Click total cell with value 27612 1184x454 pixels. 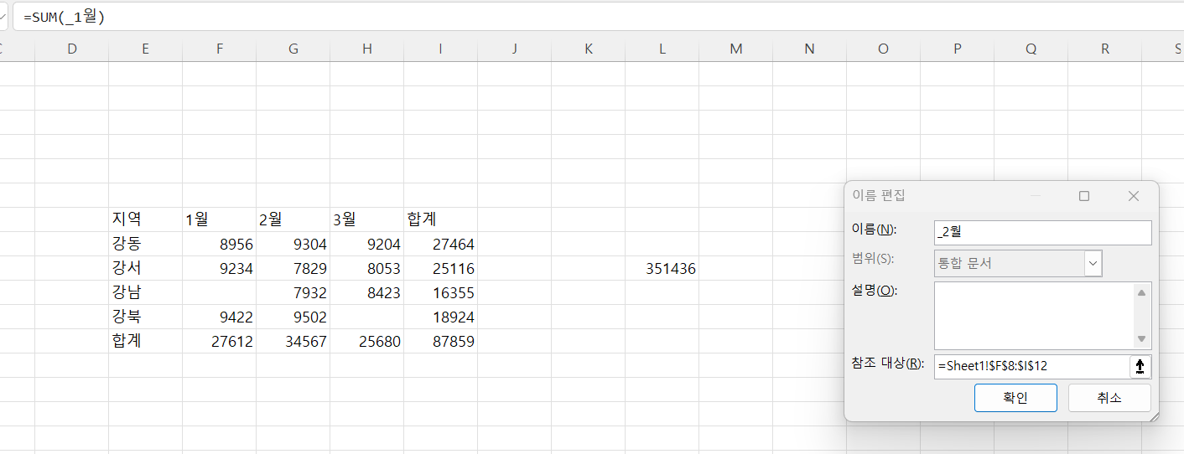pyautogui.click(x=220, y=342)
